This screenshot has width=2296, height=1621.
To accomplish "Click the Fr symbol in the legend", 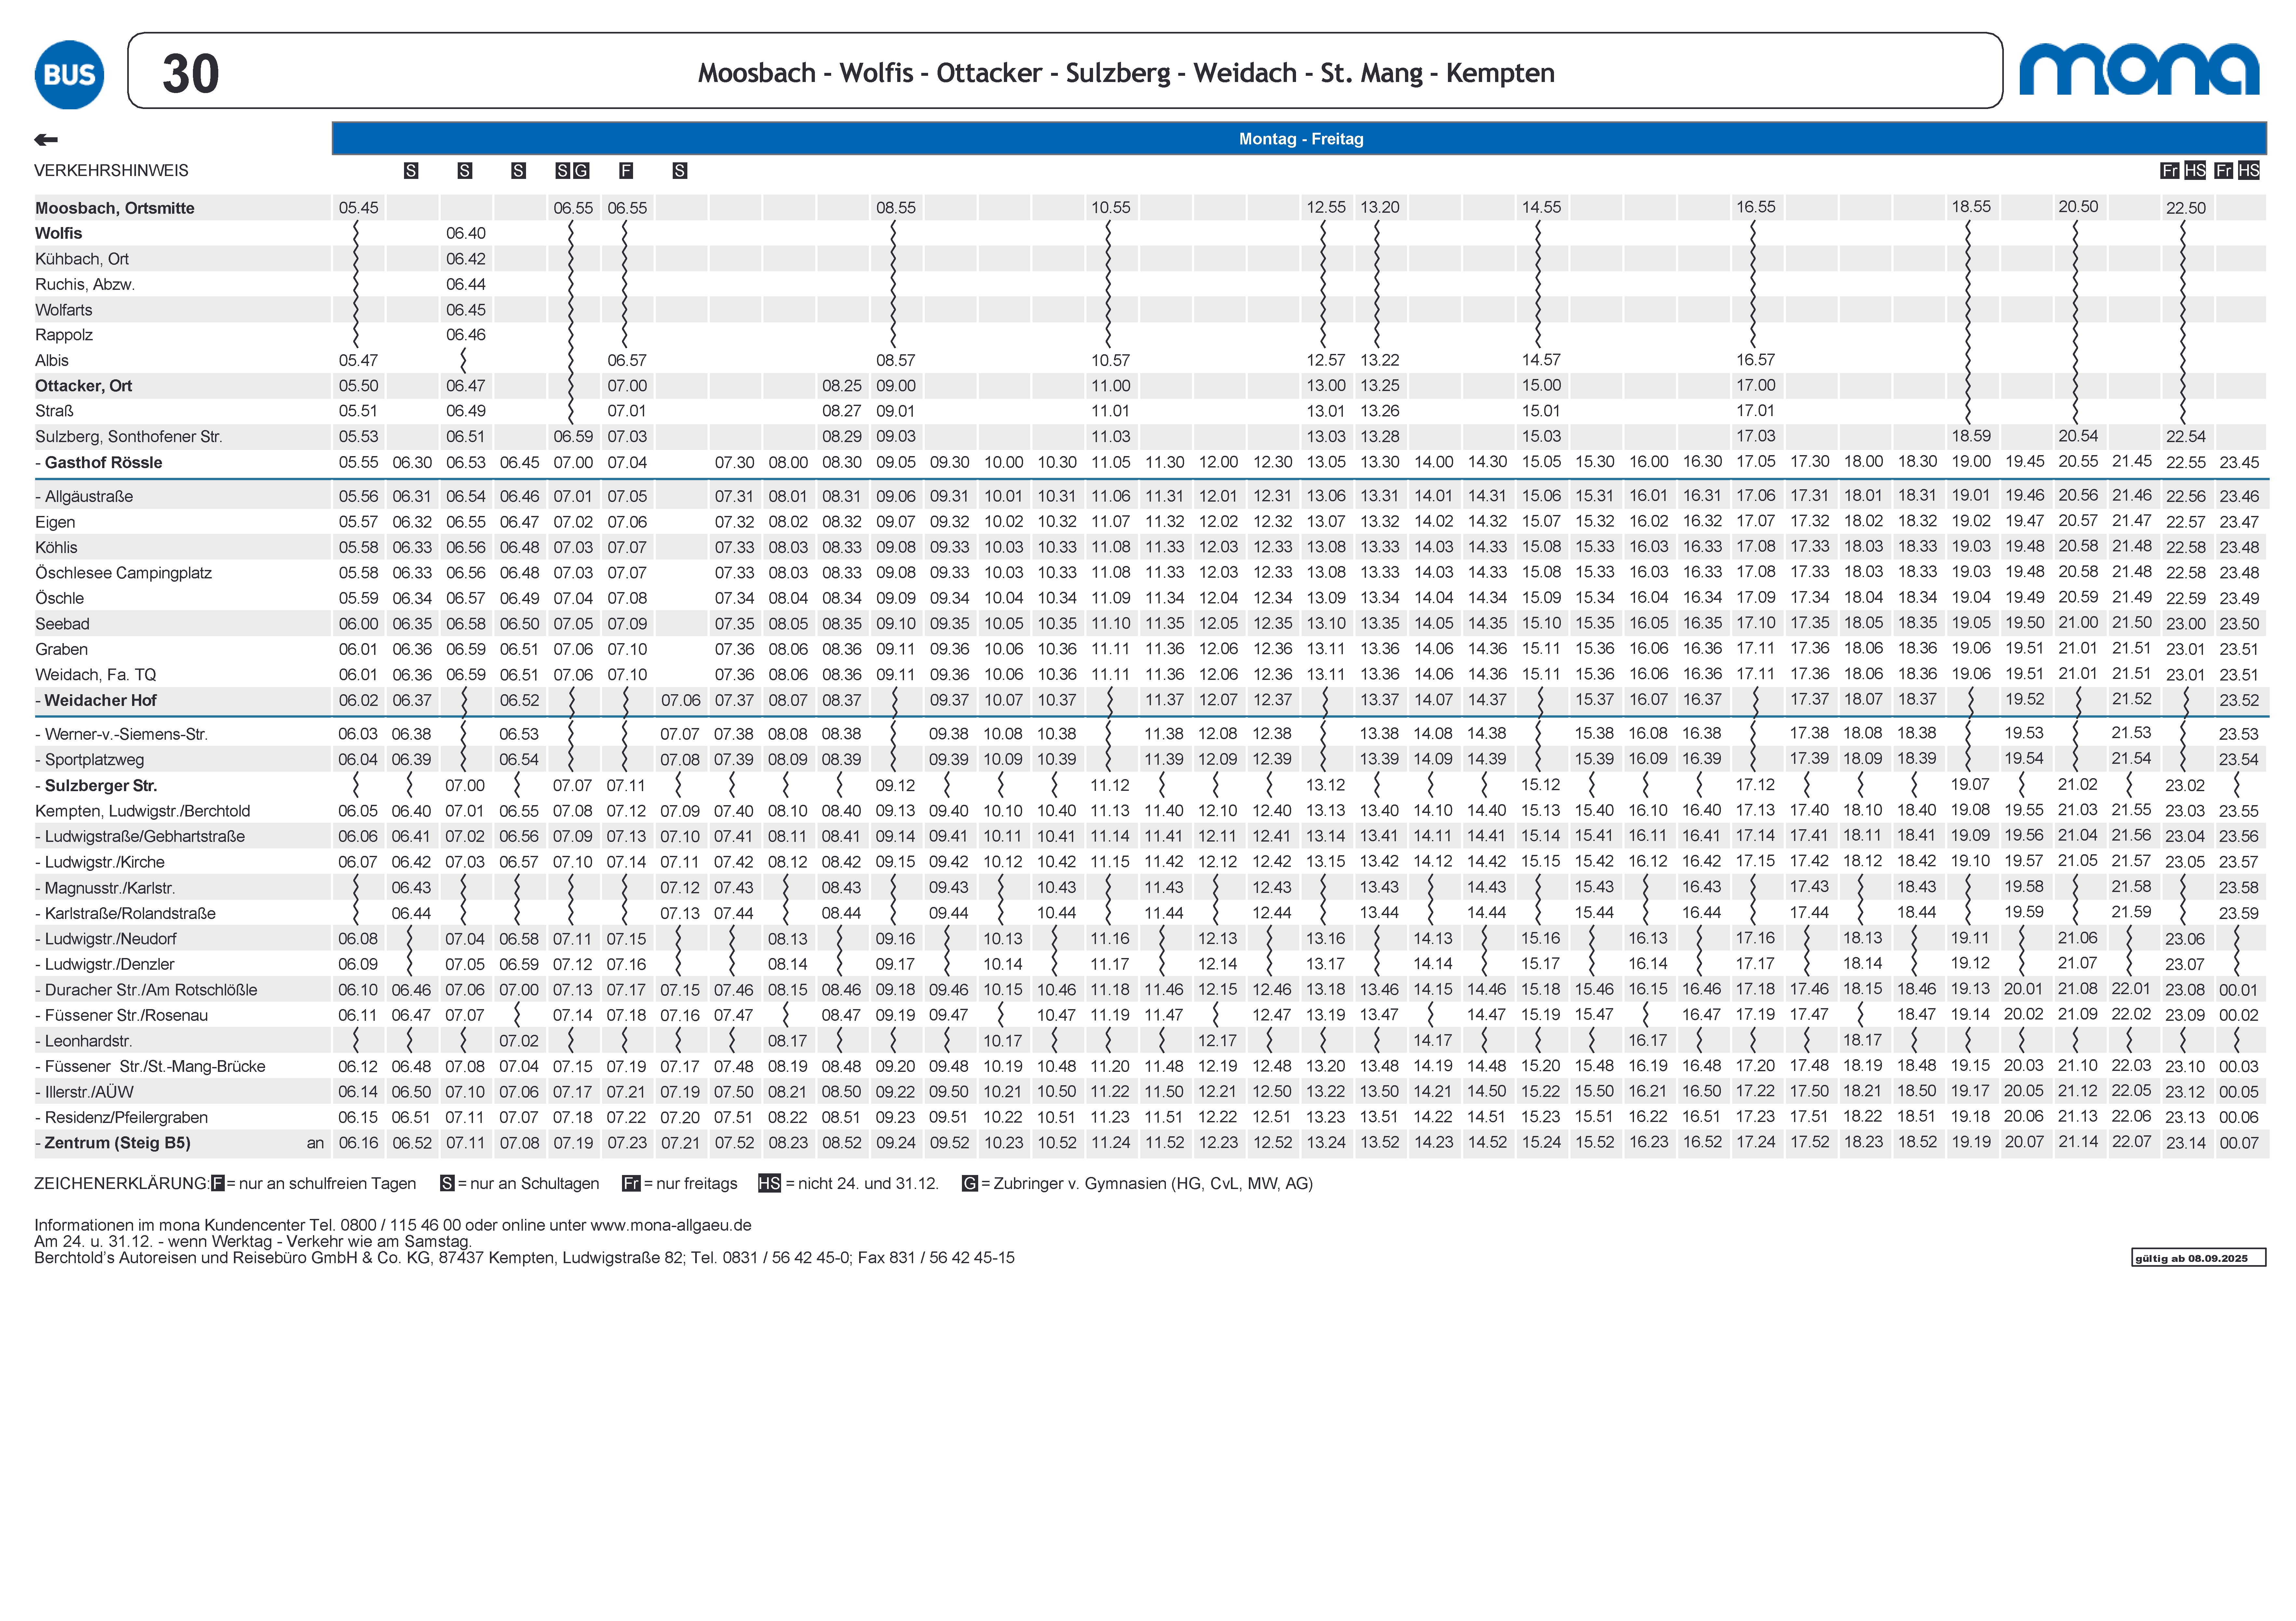I will coord(631,1184).
